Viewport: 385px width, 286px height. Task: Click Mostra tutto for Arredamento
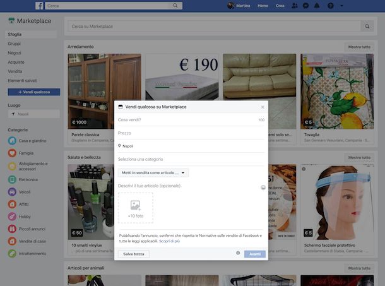(359, 47)
